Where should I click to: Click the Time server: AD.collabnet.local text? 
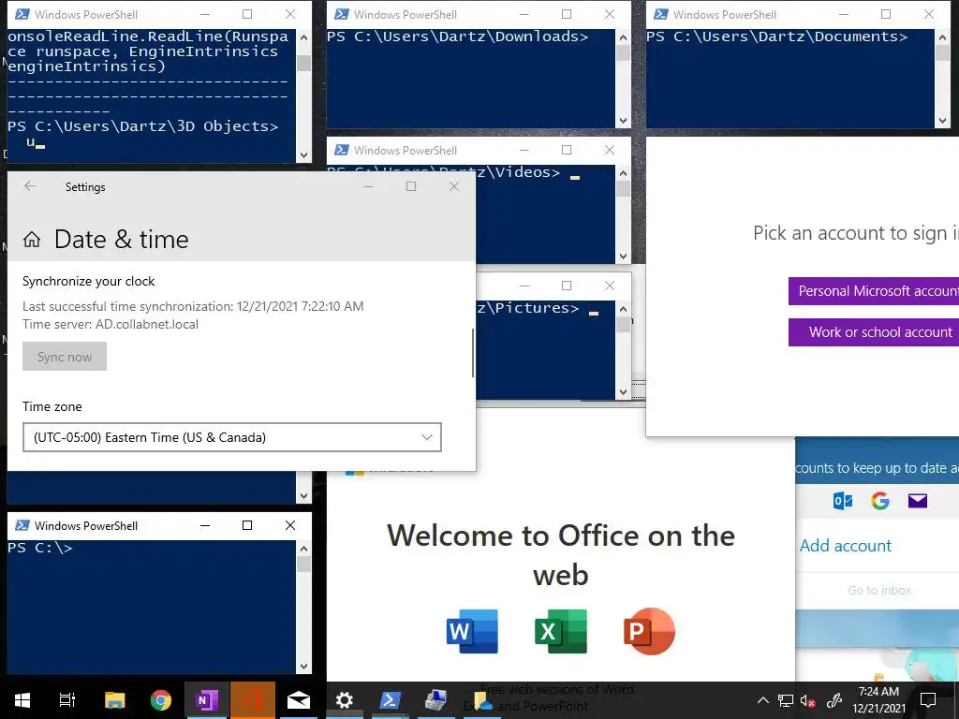coord(111,324)
